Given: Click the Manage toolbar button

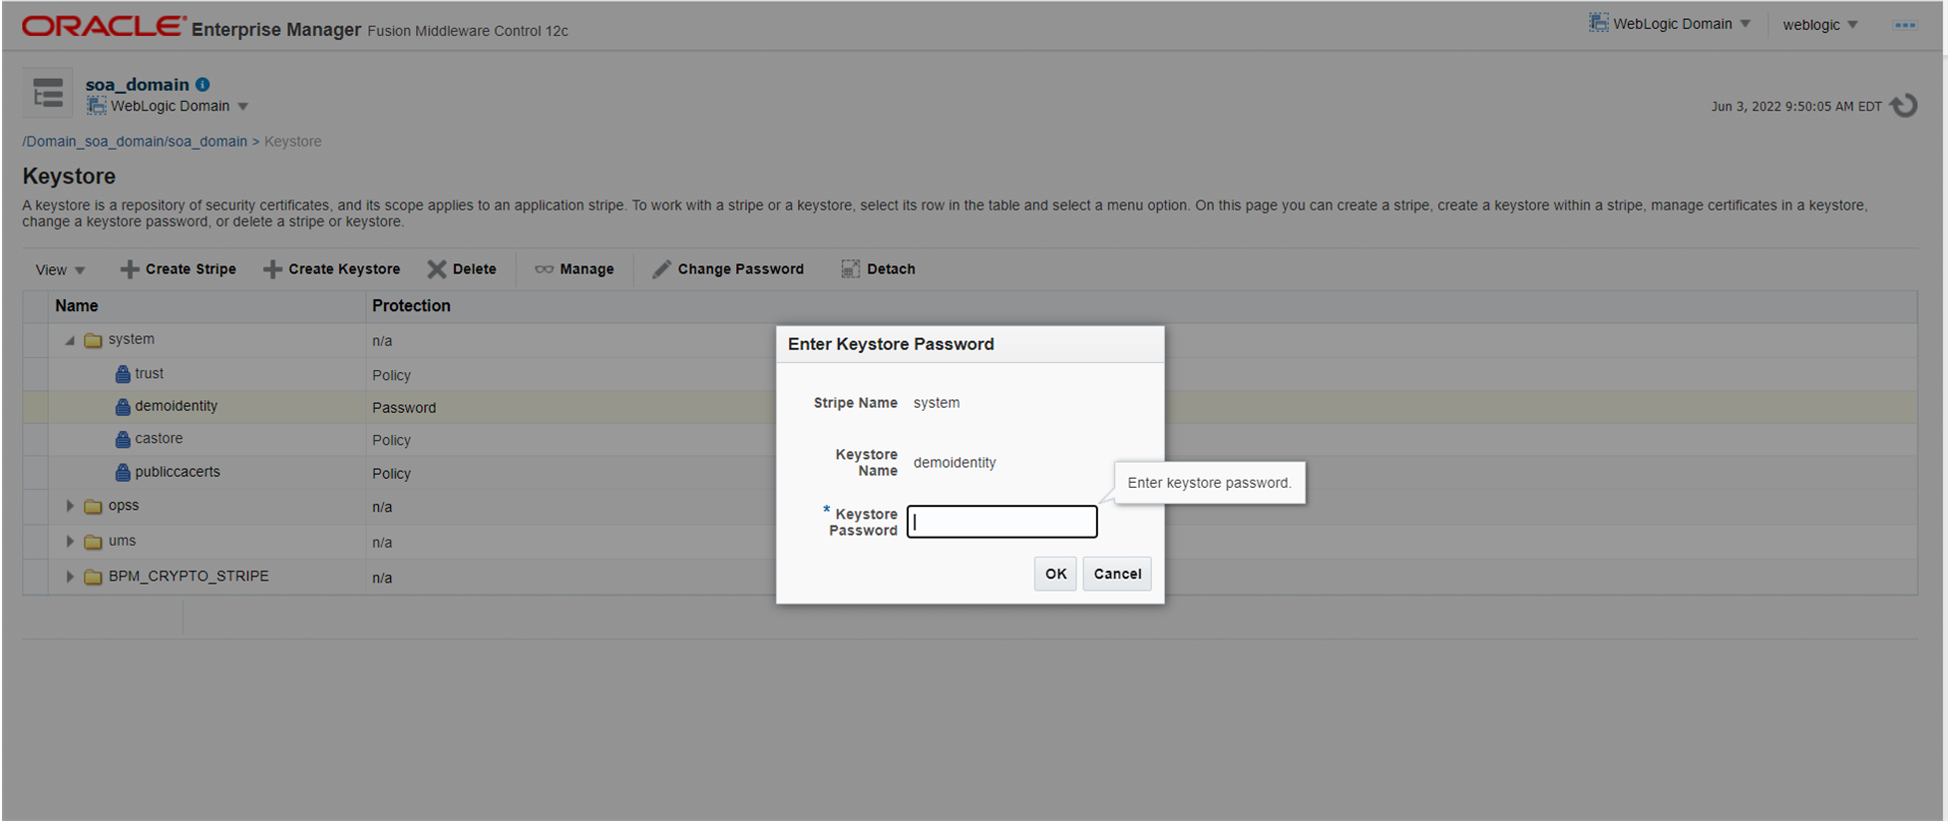Looking at the screenshot, I should 575,269.
